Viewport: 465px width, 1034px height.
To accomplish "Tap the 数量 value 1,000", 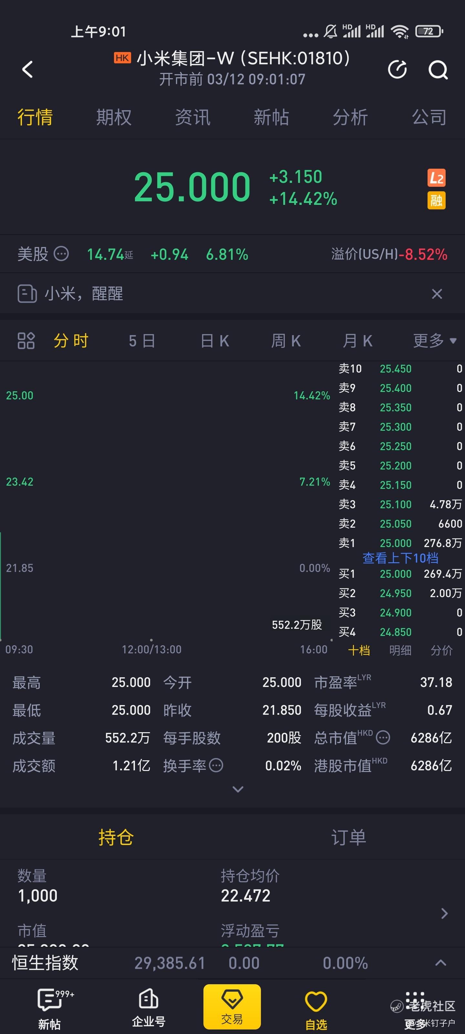I will pyautogui.click(x=38, y=895).
